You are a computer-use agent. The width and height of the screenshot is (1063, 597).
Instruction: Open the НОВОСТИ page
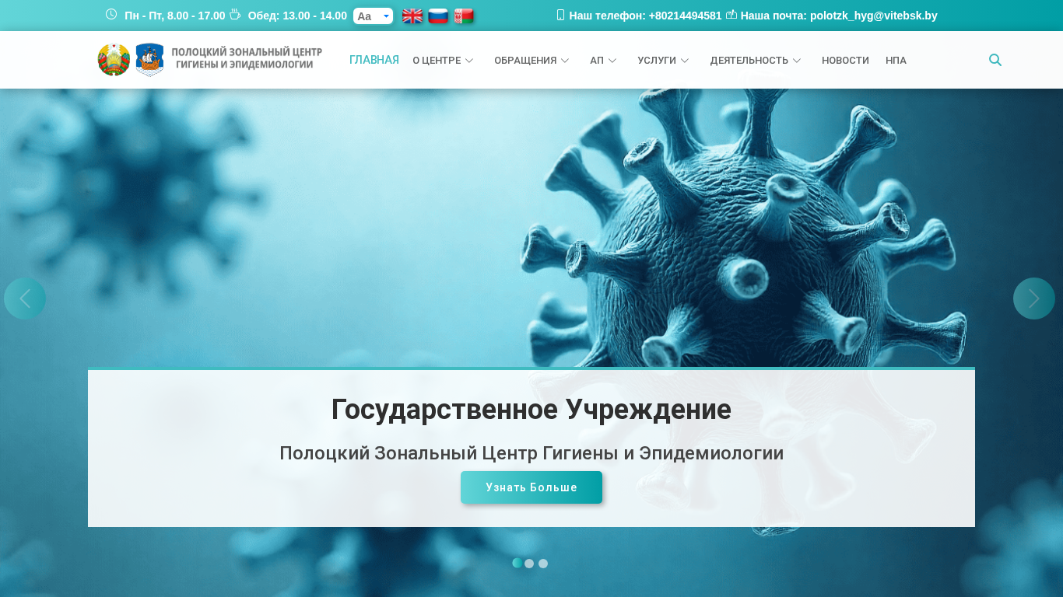pyautogui.click(x=845, y=61)
